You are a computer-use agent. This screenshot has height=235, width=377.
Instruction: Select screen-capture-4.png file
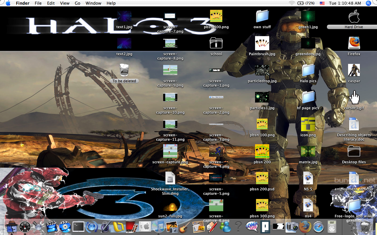[x=216, y=152]
